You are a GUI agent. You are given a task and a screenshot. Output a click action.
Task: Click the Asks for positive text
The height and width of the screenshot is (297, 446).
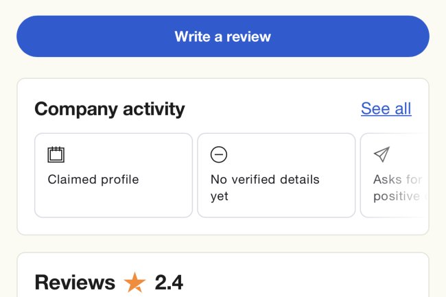pyautogui.click(x=397, y=187)
